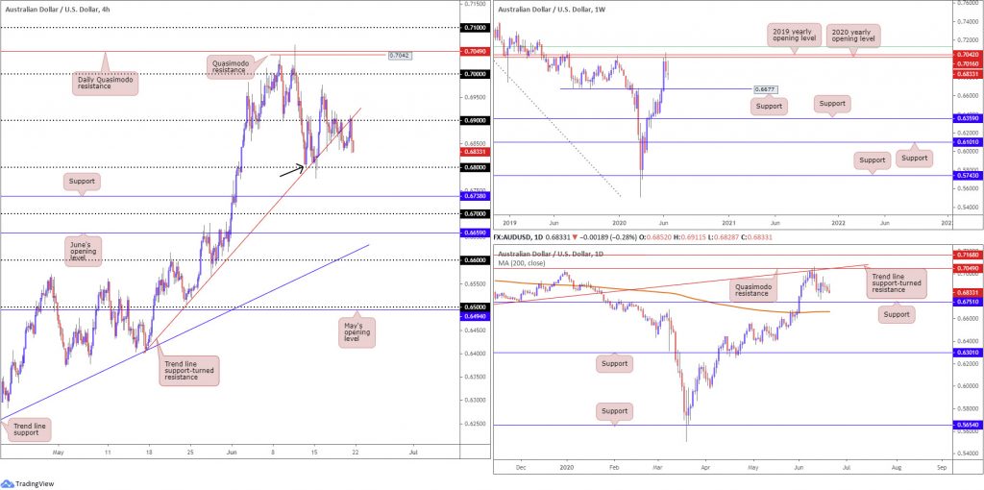Click the 'Dec' label on the daily time axis
This screenshot has height=490, width=984.
[520, 469]
